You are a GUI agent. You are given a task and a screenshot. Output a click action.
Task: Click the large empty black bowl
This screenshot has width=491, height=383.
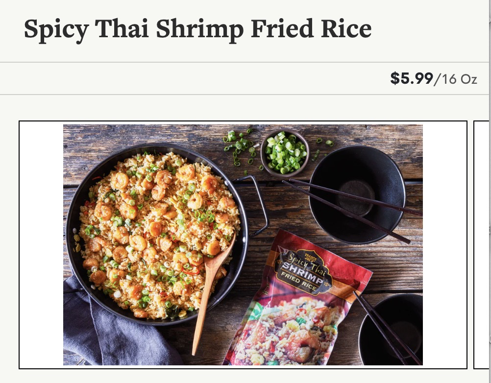click(x=357, y=194)
